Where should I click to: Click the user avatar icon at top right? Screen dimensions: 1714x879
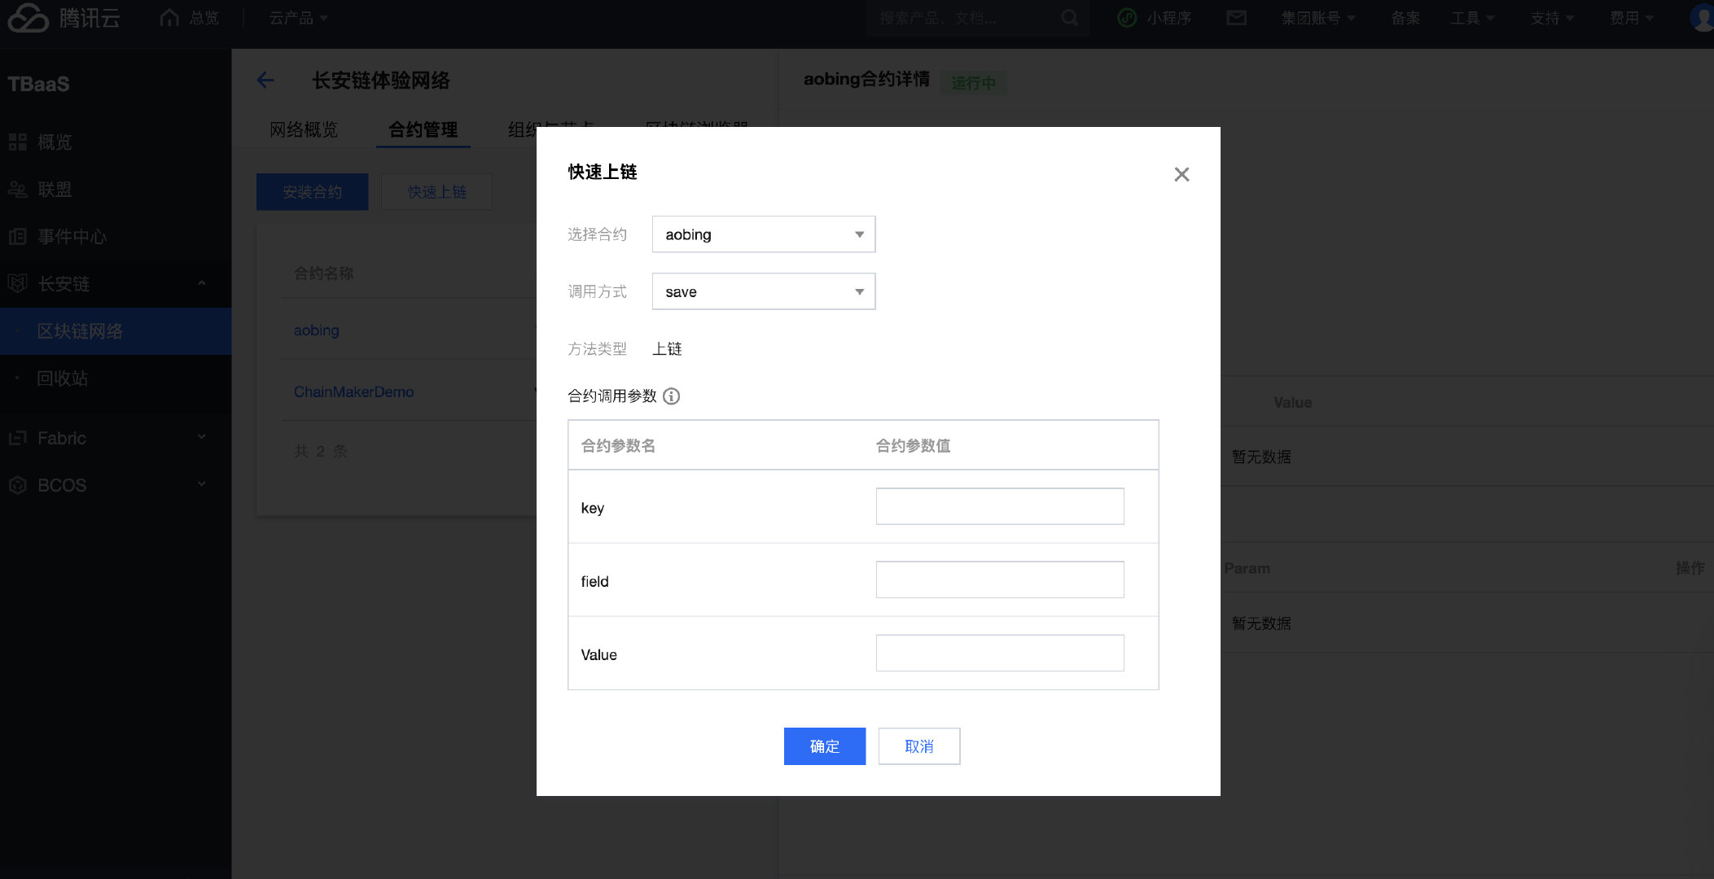click(x=1702, y=18)
